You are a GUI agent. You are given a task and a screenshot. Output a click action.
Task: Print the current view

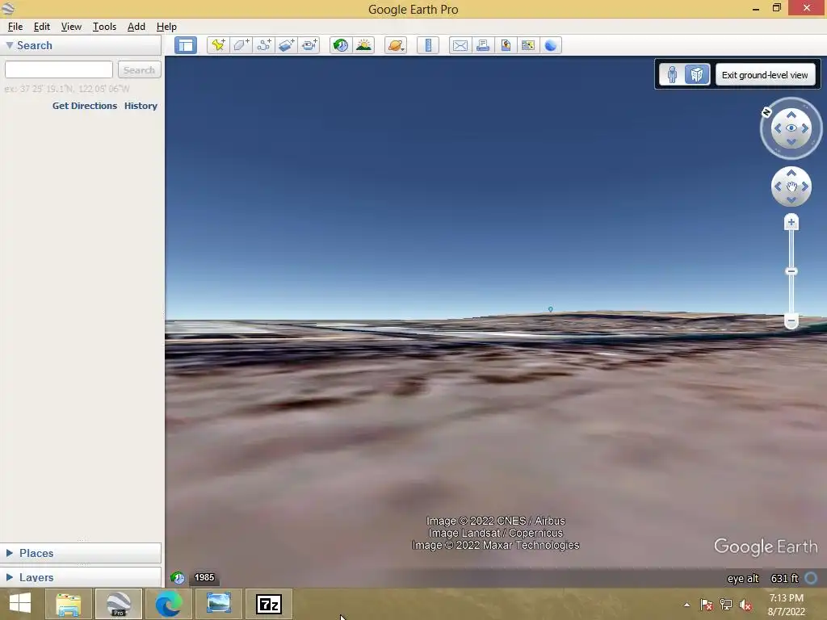coord(483,45)
